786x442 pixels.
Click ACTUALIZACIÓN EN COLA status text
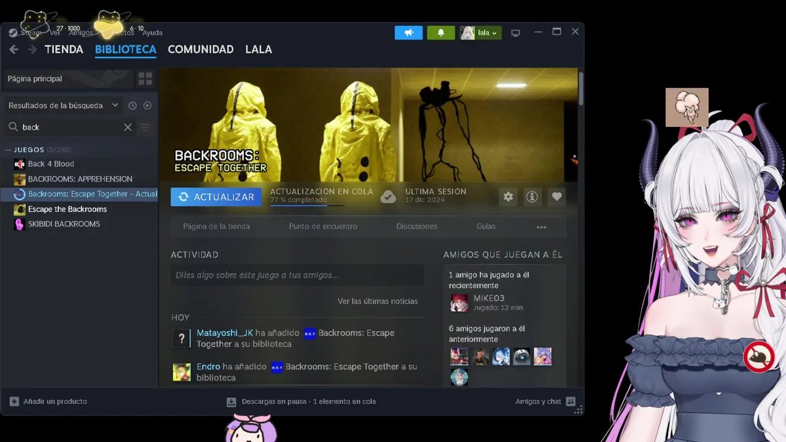(x=322, y=192)
